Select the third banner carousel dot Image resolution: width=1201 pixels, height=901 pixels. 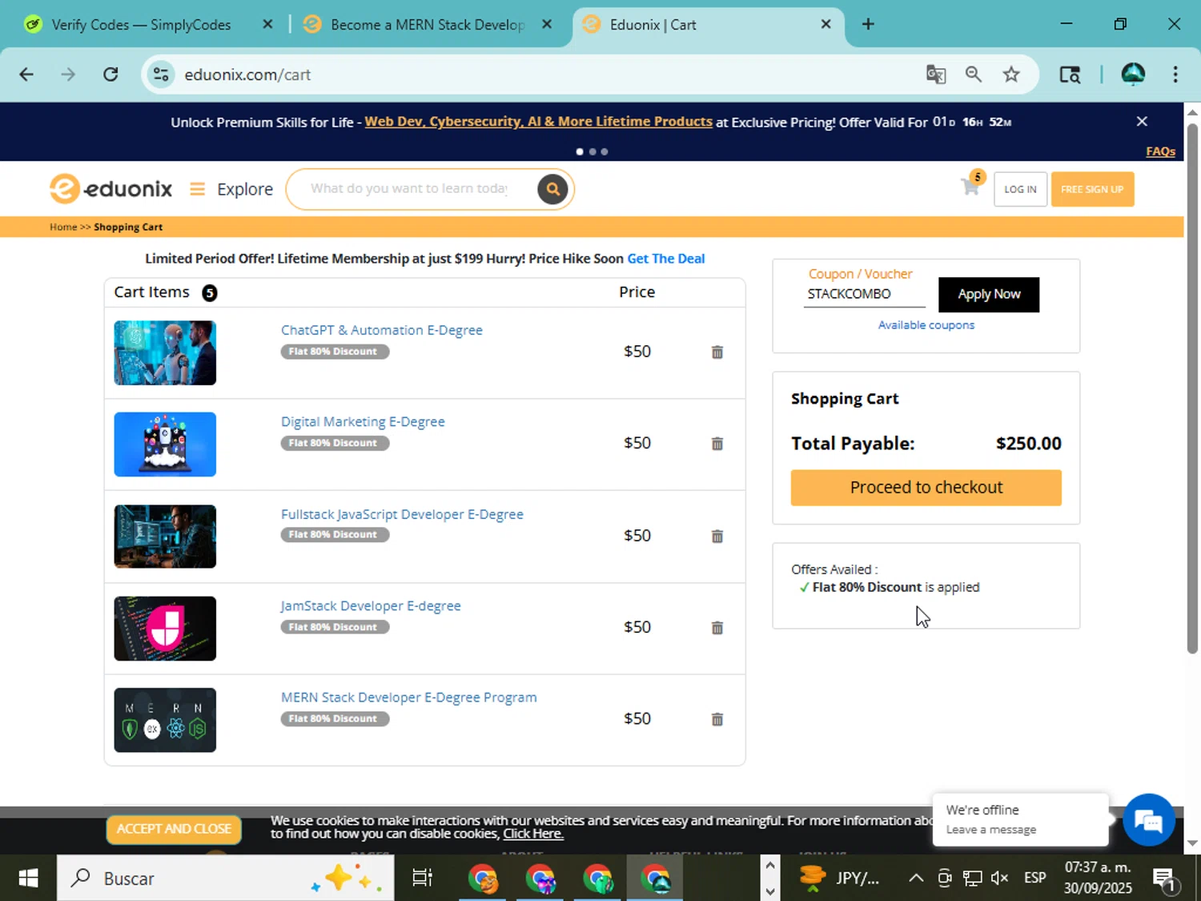605,151
